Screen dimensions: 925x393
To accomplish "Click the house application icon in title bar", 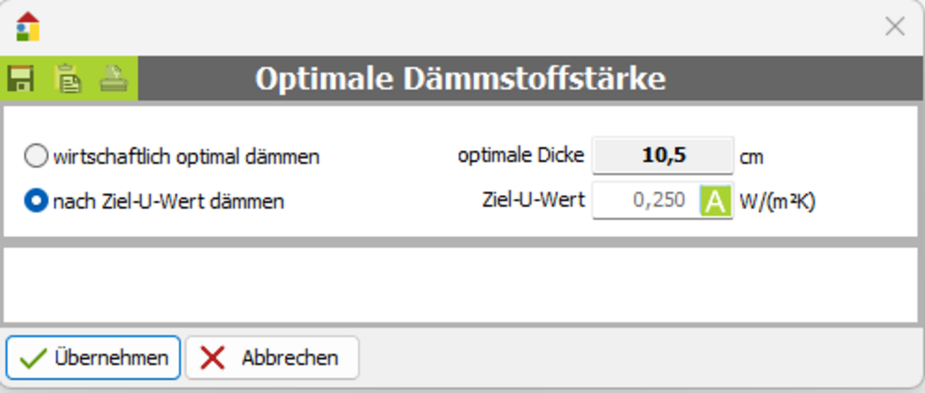I will (28, 26).
